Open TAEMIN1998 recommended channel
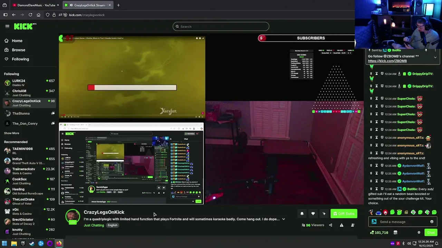 (29, 151)
